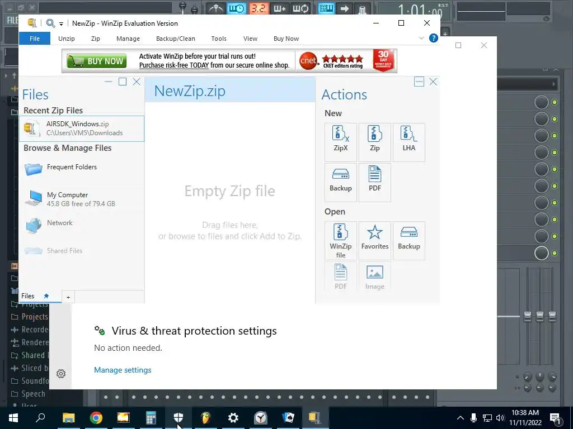The image size is (573, 429).
Task: Click FL Studio's step editing arrow icon
Action: 344,8
